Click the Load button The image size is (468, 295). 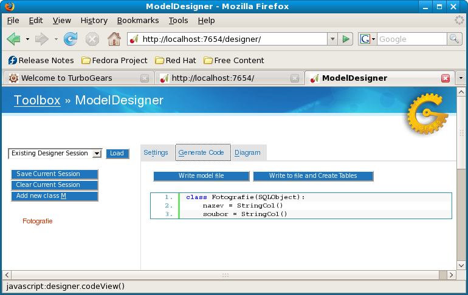tap(117, 154)
